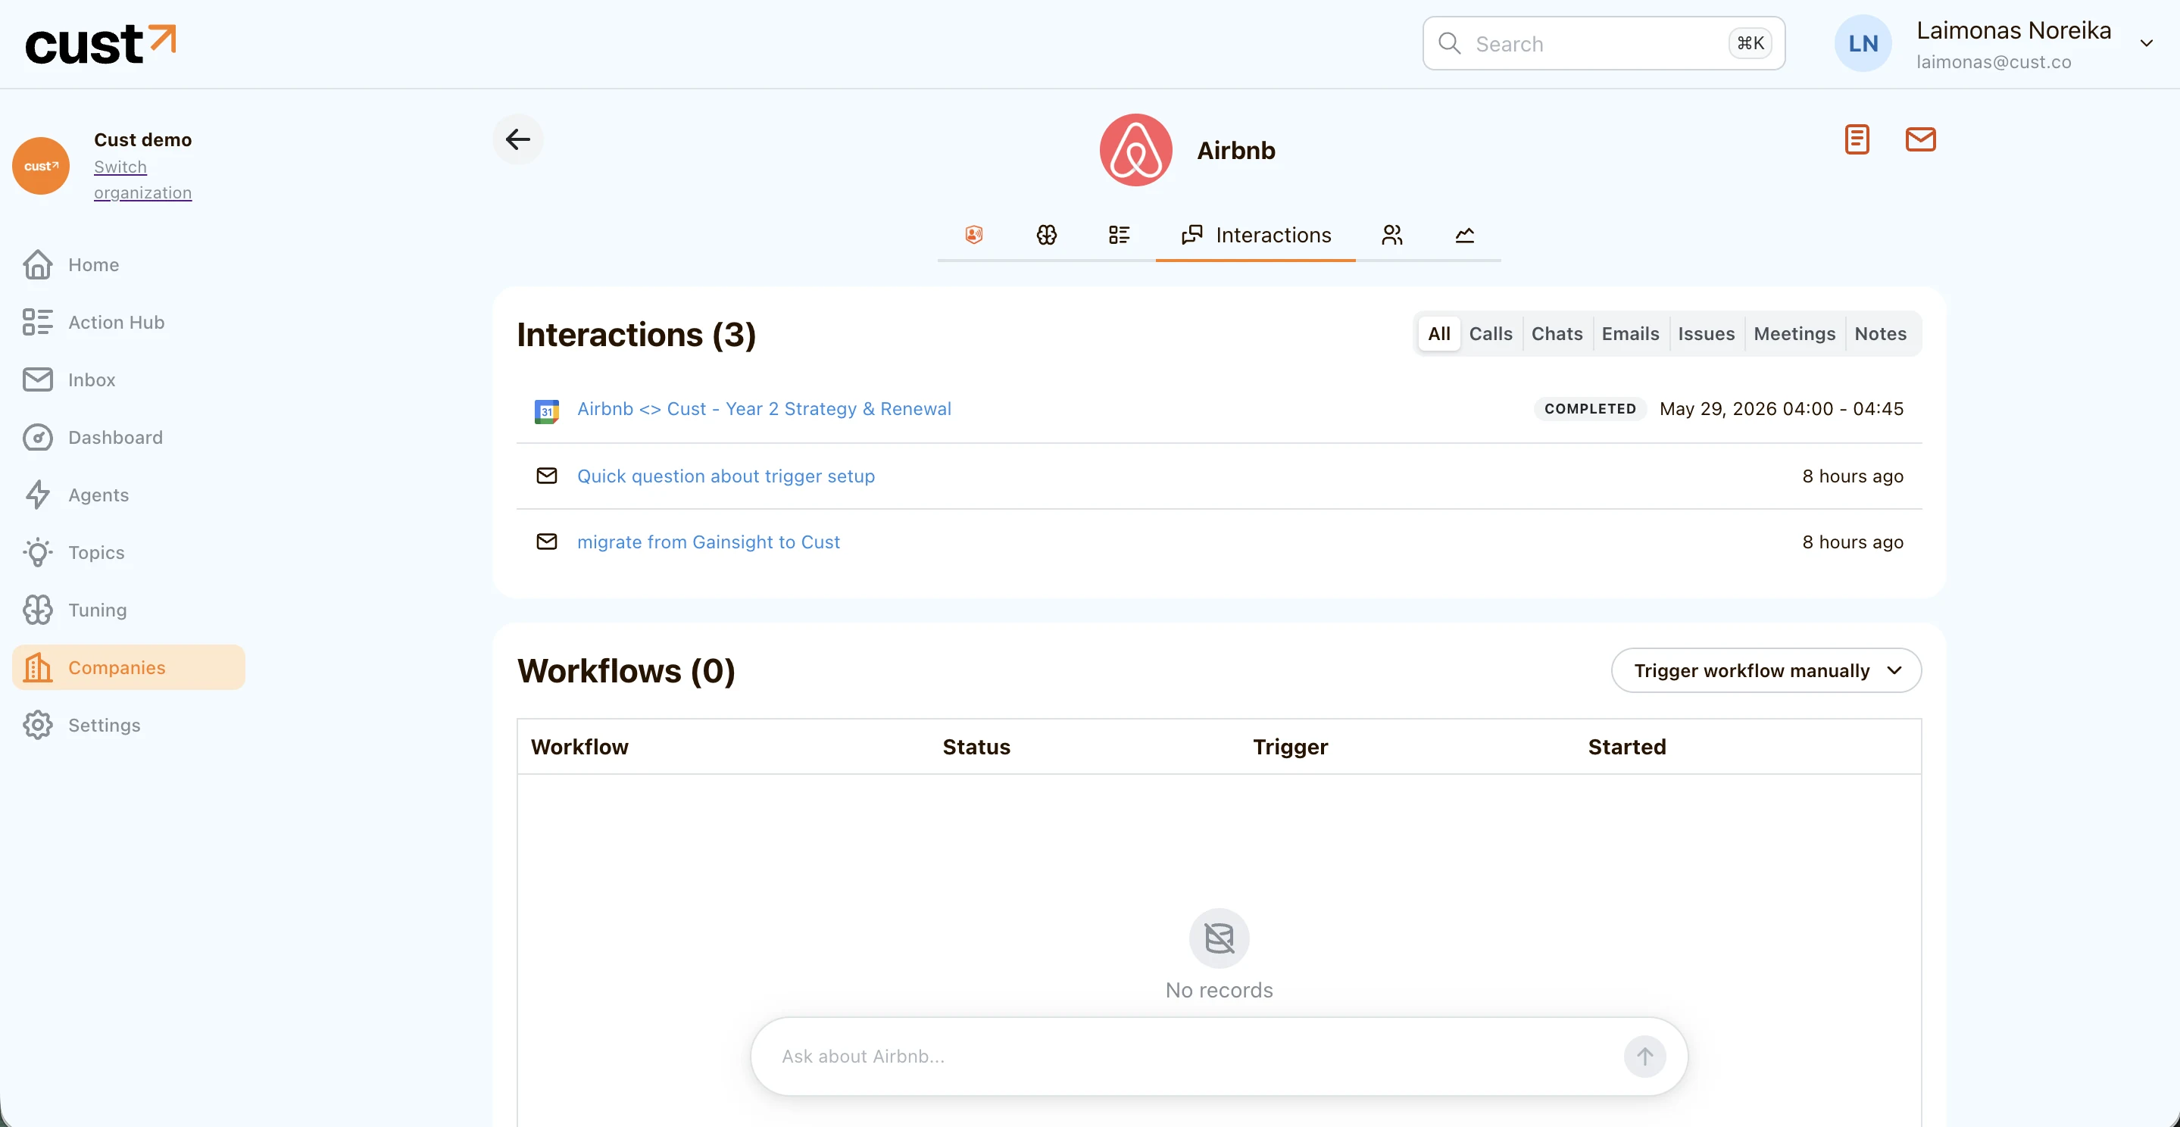Filter interactions by Meetings

pos(1794,333)
